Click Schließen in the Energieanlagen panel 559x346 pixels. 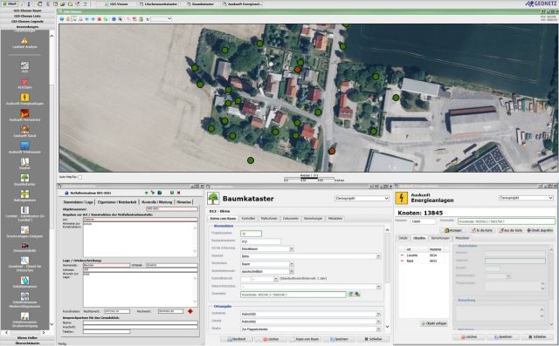[x=537, y=336]
